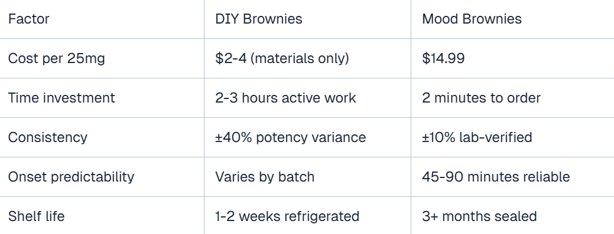Image resolution: width=614 pixels, height=234 pixels.
Task: Select the 2 minutes to order cell
Action: pyautogui.click(x=481, y=98)
